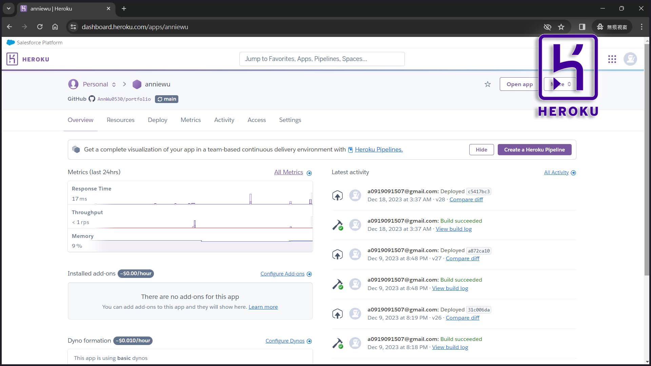Hide the Heroku Pipelines banner

click(x=481, y=149)
